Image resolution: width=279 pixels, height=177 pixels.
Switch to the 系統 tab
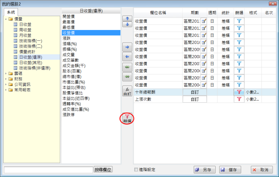11,12
